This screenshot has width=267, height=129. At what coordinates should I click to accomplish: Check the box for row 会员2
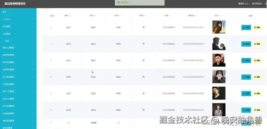tap(45, 44)
